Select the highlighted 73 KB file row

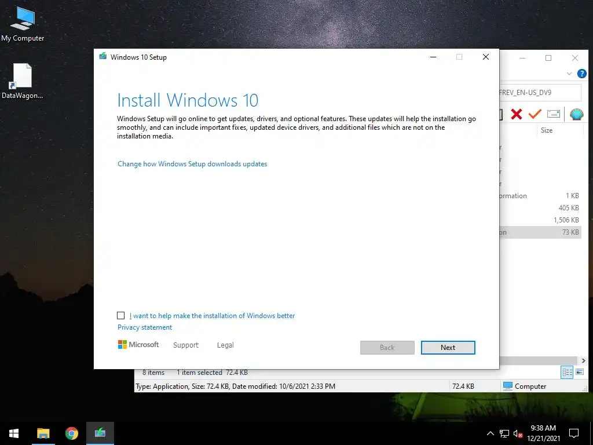(x=540, y=232)
